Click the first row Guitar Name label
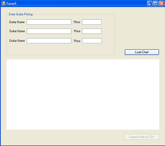The height and width of the screenshot is (146, 165). tap(17, 22)
